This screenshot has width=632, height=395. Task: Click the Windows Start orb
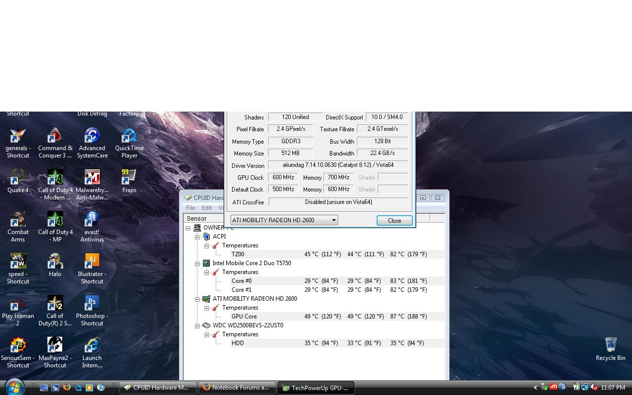click(14, 387)
